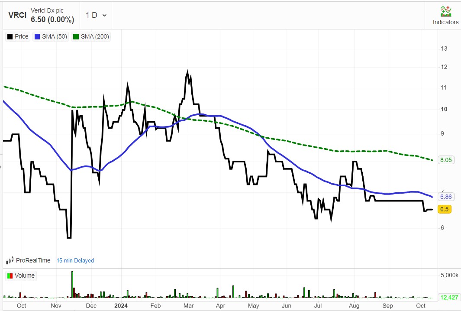Click the 8.05 SMA (200) value label

[x=446, y=160]
